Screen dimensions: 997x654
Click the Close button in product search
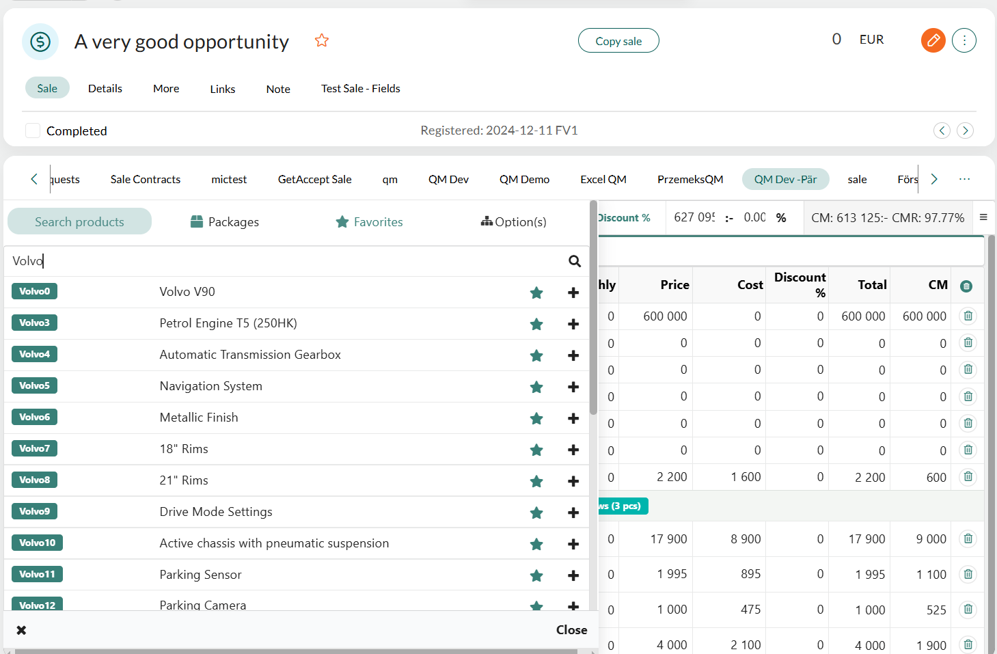(571, 630)
